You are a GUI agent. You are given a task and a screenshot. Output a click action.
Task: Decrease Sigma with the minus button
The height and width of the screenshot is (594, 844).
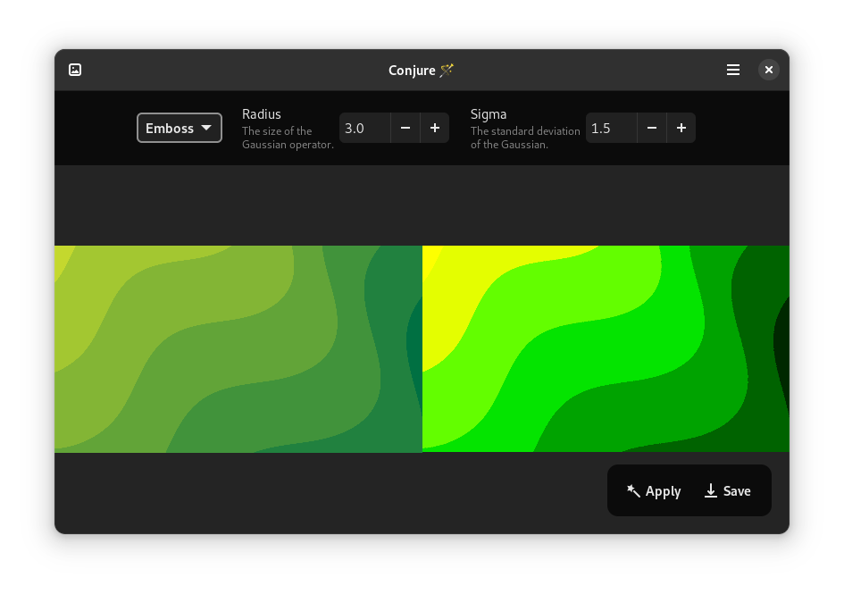coord(652,128)
